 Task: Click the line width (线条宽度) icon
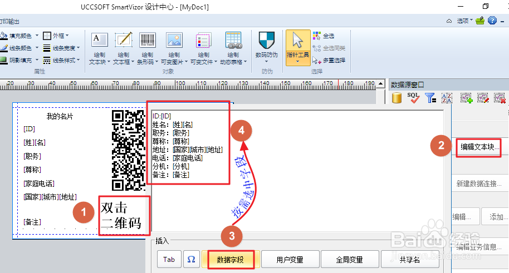pyautogui.click(x=47, y=48)
